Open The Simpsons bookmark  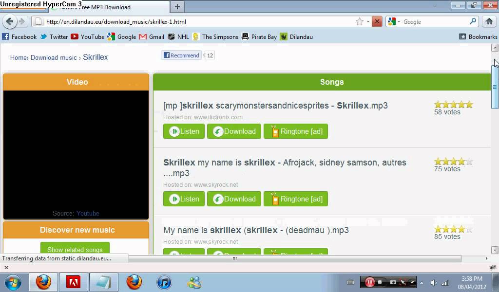215,37
